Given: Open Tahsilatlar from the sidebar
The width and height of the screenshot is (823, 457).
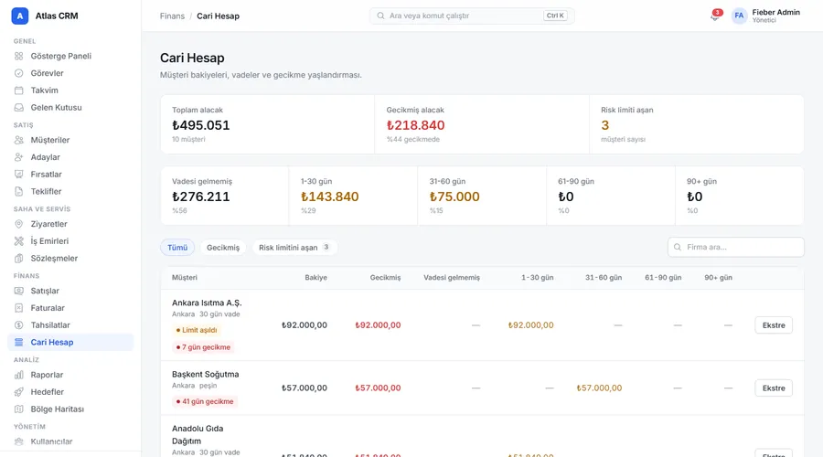Looking at the screenshot, I should pyautogui.click(x=70, y=325).
